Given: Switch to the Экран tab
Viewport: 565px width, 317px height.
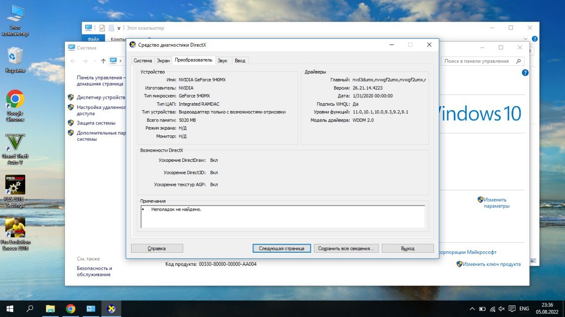Looking at the screenshot, I should pyautogui.click(x=163, y=61).
